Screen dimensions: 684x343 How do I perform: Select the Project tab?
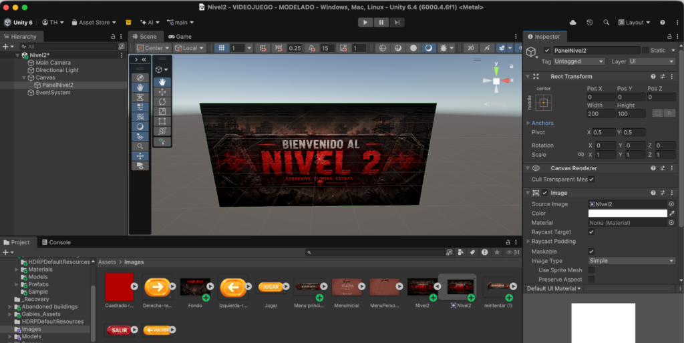pos(17,242)
